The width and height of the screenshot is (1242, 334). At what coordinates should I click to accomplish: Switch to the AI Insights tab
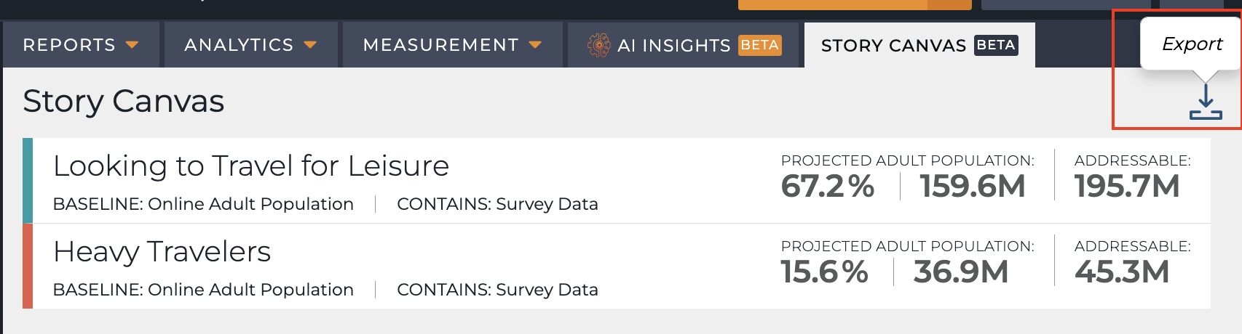(x=684, y=45)
